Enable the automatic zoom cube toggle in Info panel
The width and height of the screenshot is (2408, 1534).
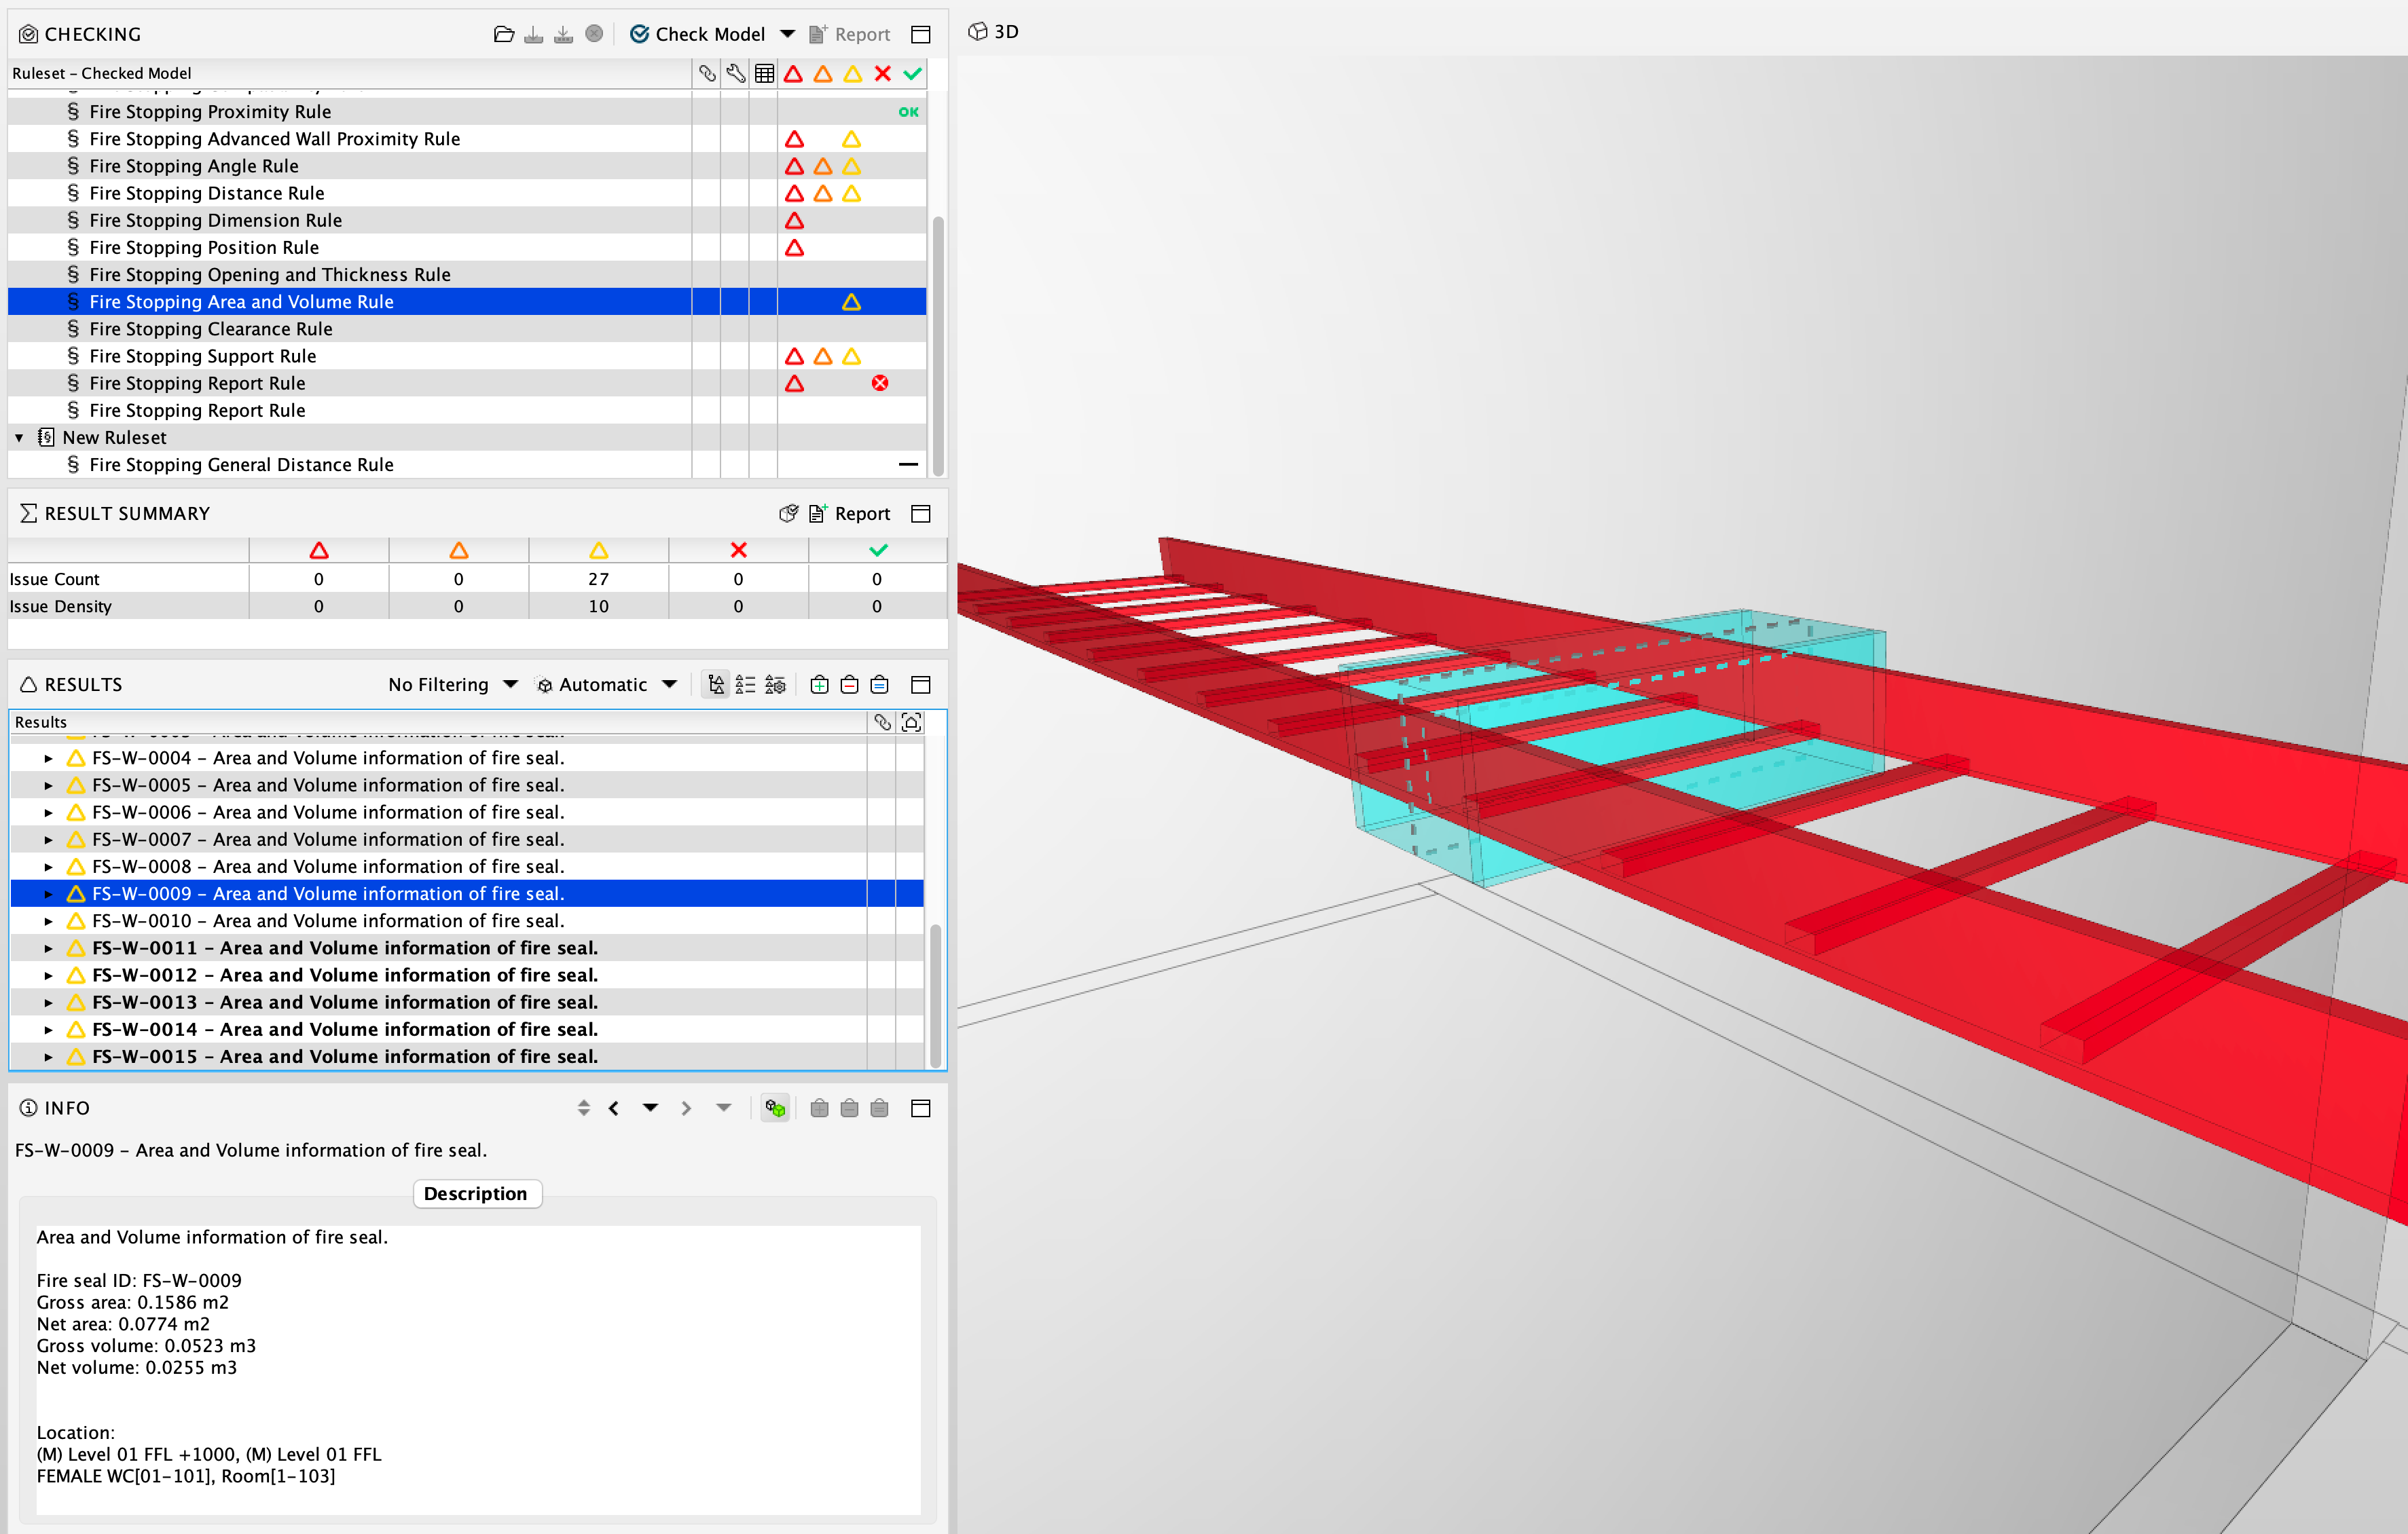775,1107
